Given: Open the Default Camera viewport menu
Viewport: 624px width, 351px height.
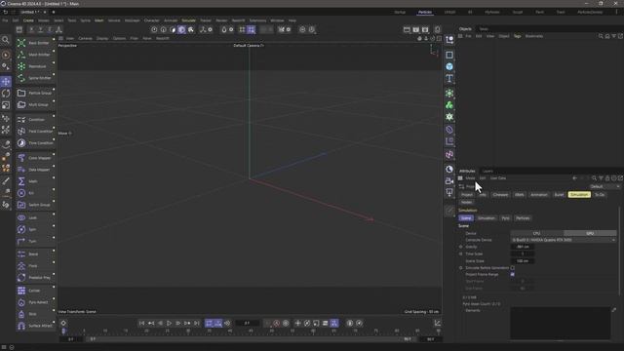Looking at the screenshot, I should pos(249,46).
